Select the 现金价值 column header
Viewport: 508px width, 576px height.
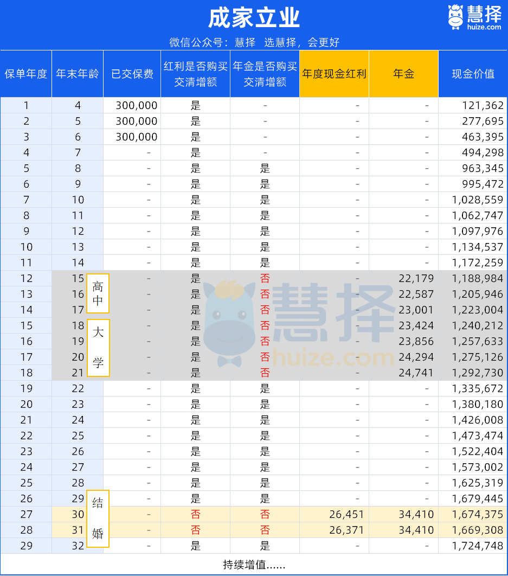tap(473, 74)
